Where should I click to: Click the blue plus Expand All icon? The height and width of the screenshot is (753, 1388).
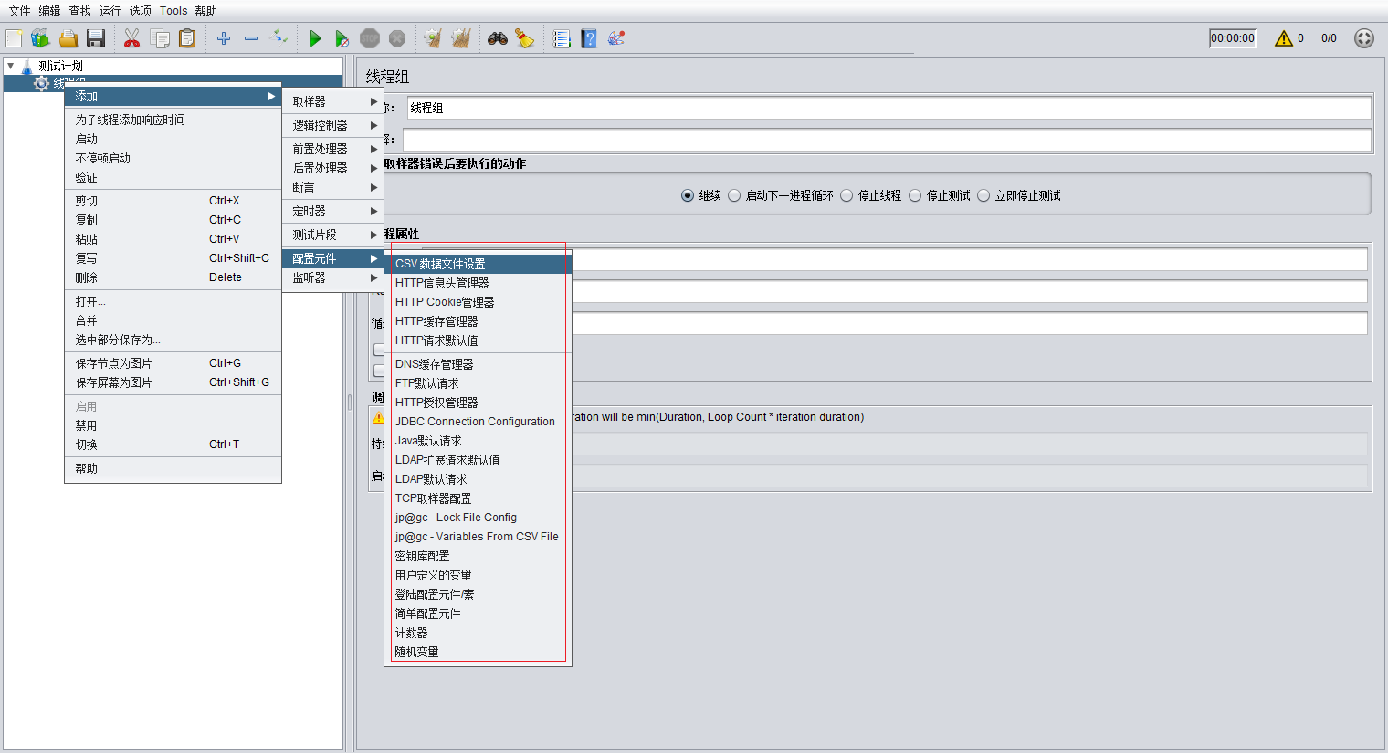click(224, 38)
